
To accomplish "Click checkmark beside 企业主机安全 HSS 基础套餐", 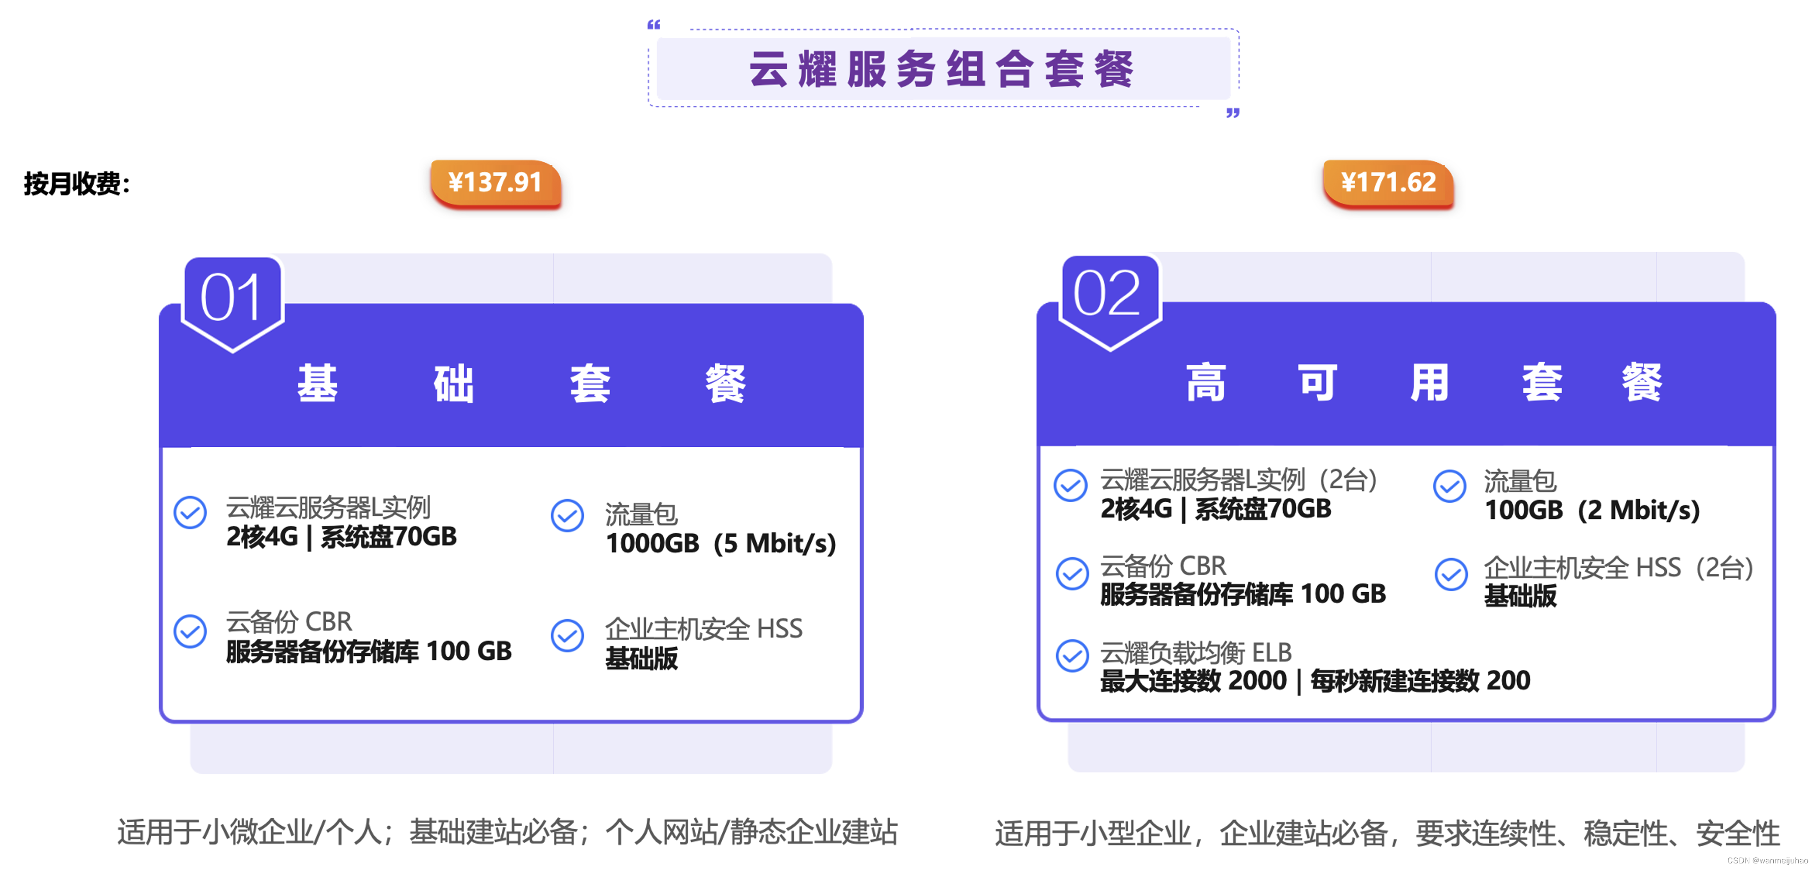I will tap(567, 635).
